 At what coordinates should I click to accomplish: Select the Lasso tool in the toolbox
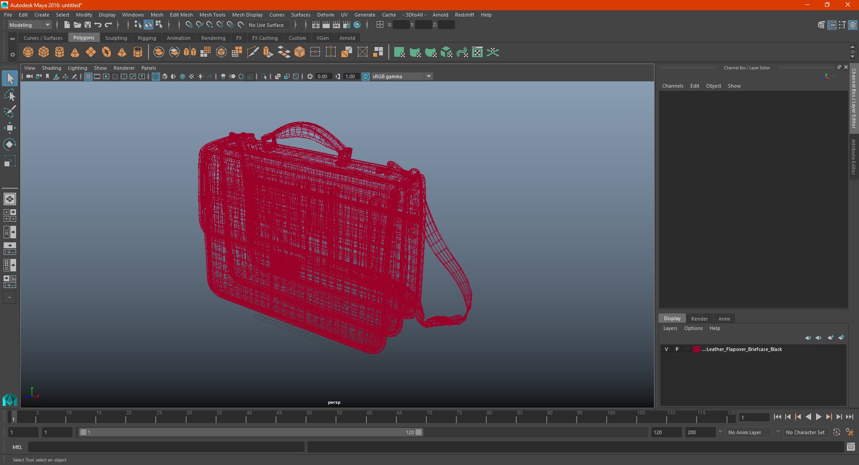10,95
